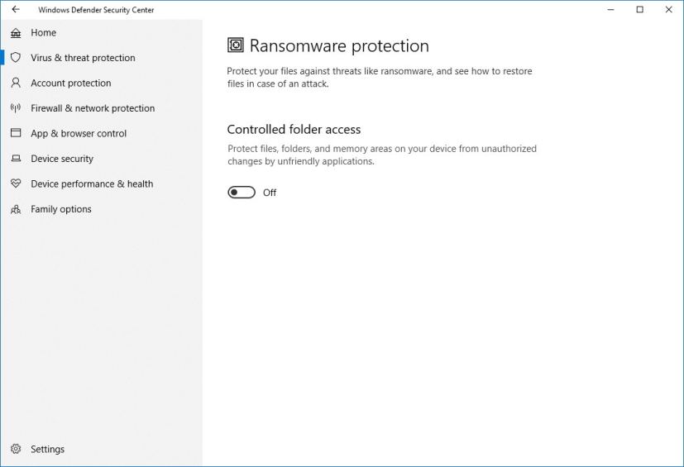Image resolution: width=684 pixels, height=467 pixels.
Task: Click the window icon for App control
Action: (x=16, y=133)
